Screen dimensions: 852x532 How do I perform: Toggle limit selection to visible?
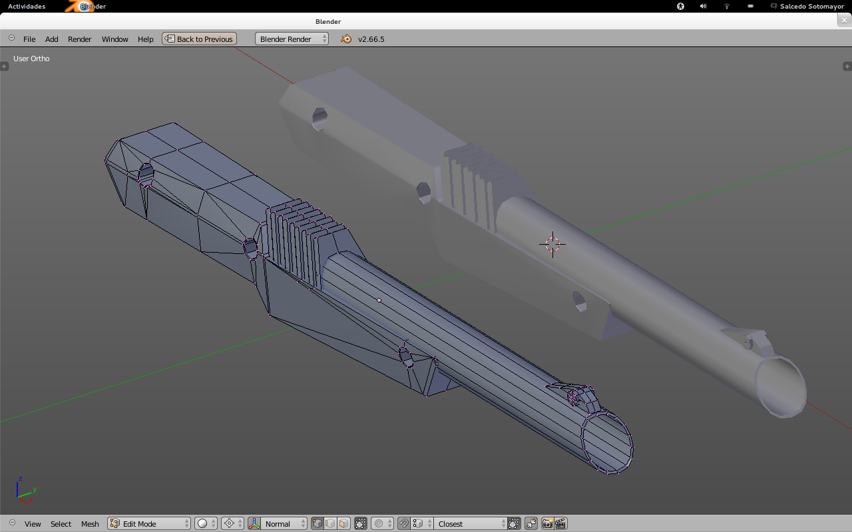(361, 524)
